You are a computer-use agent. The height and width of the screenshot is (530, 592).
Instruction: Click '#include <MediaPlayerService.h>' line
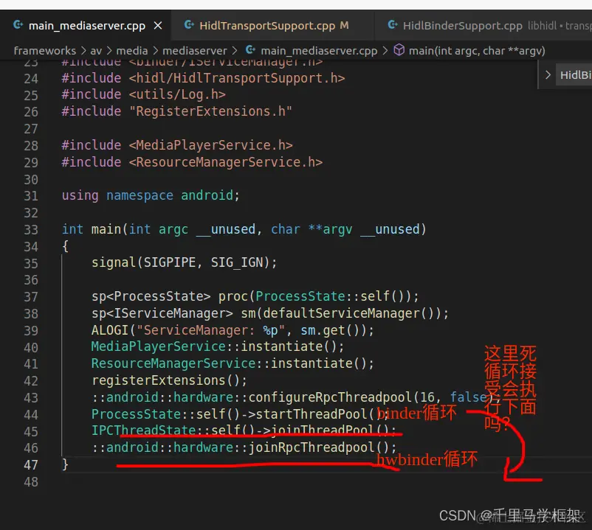click(177, 145)
